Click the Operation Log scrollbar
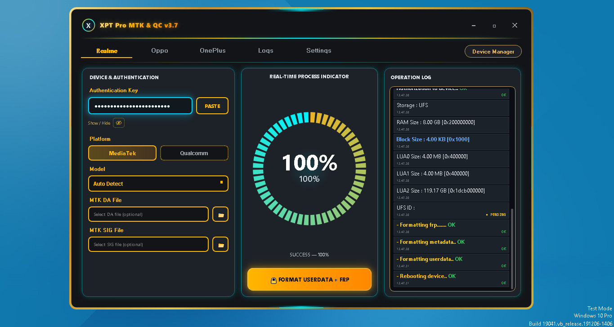Viewport: 614px width, 327px height. 511,250
